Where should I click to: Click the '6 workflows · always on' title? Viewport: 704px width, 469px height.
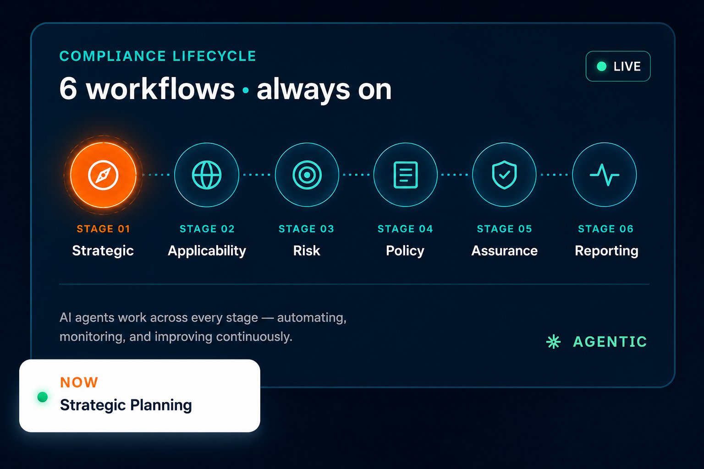[x=225, y=89]
